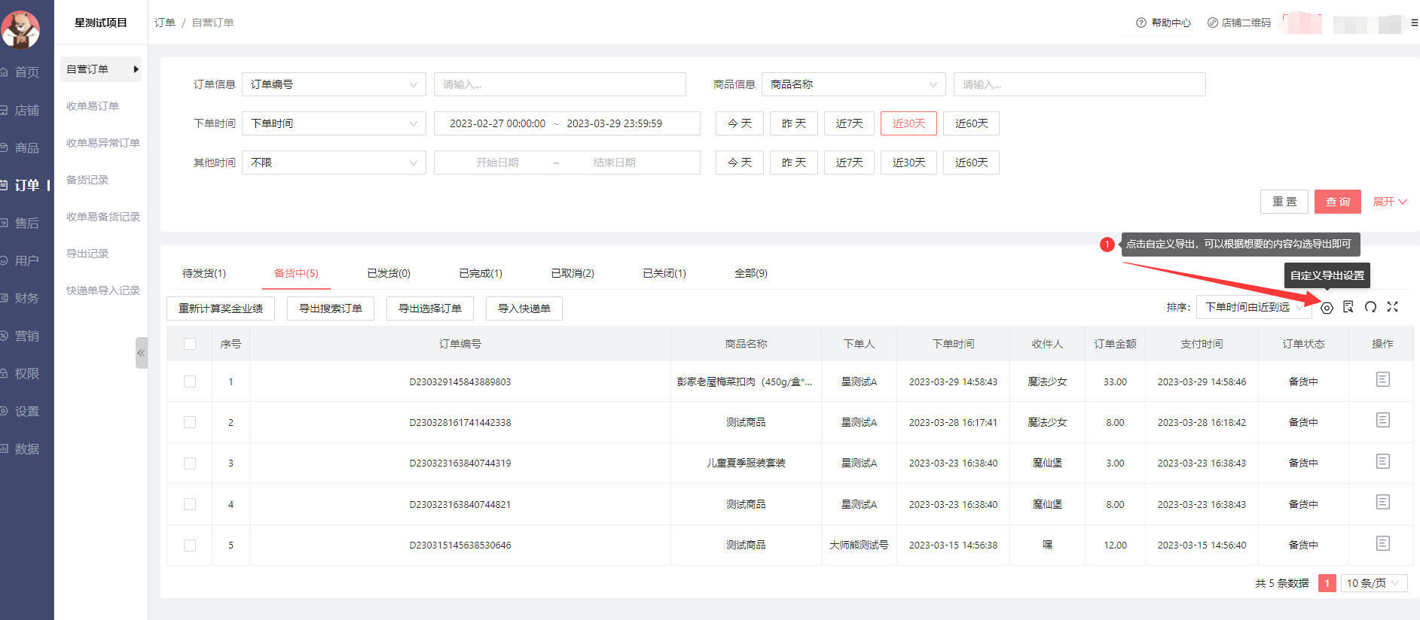Click the order number input field

[x=560, y=84]
